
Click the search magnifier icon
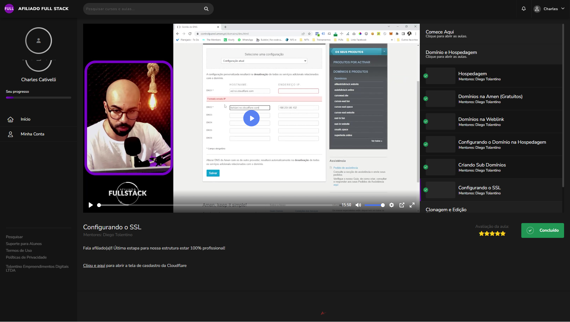[206, 9]
